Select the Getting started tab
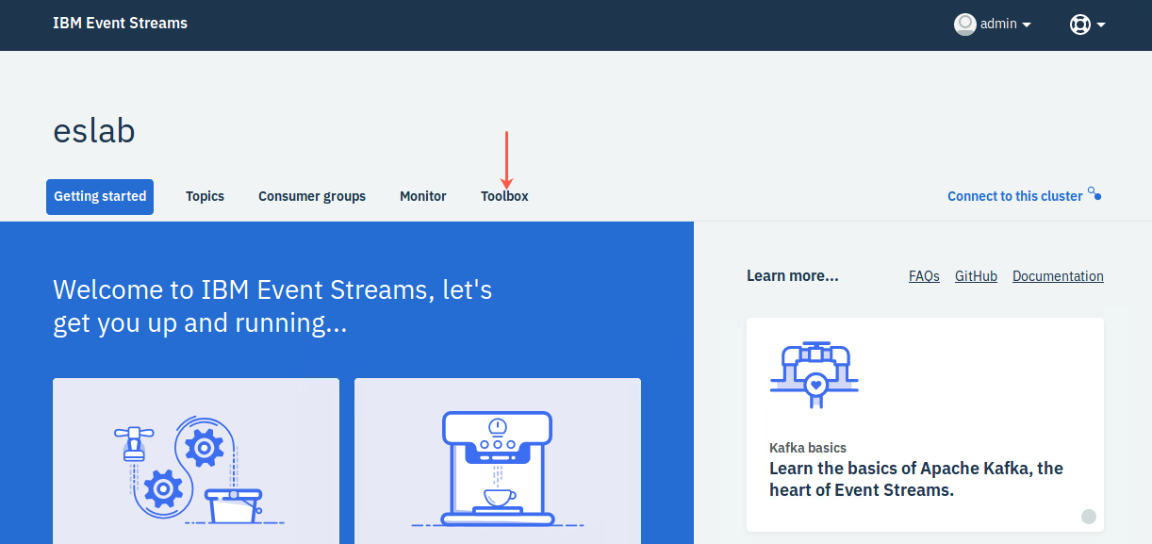The width and height of the screenshot is (1152, 544). (x=100, y=196)
